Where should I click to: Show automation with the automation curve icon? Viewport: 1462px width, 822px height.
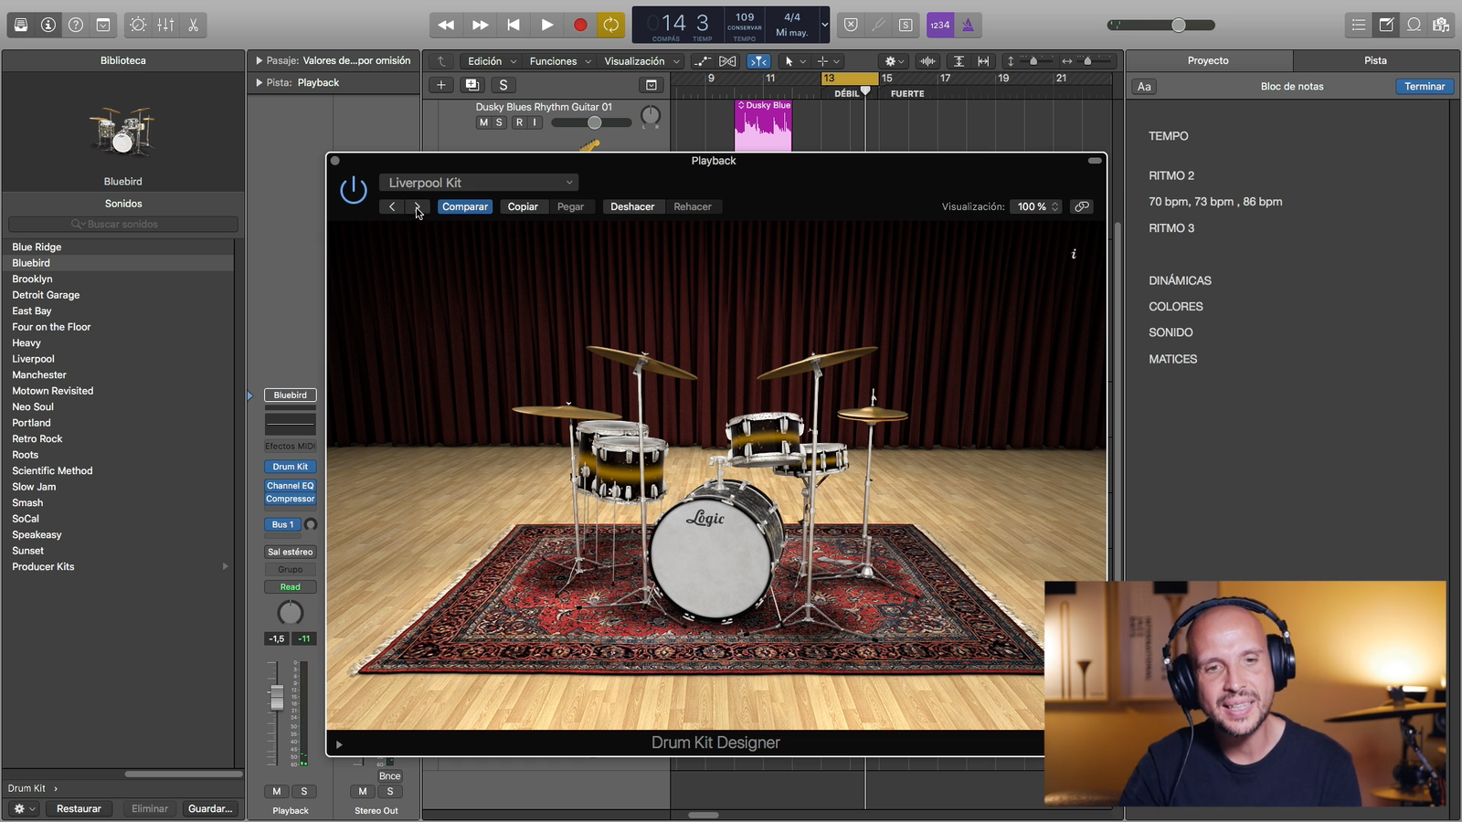tap(702, 61)
